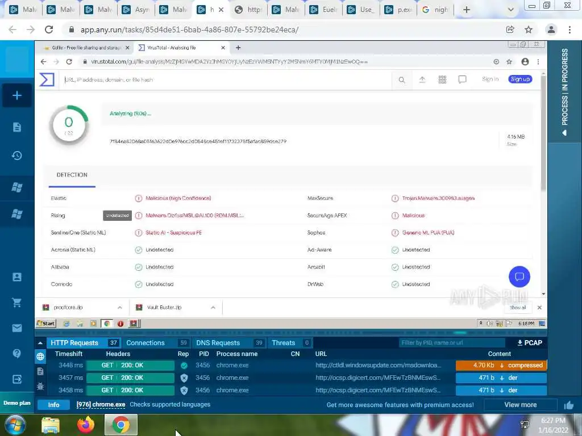582x436 pixels.
Task: Open the inner Chrome profile avatar icon
Action: point(525,62)
